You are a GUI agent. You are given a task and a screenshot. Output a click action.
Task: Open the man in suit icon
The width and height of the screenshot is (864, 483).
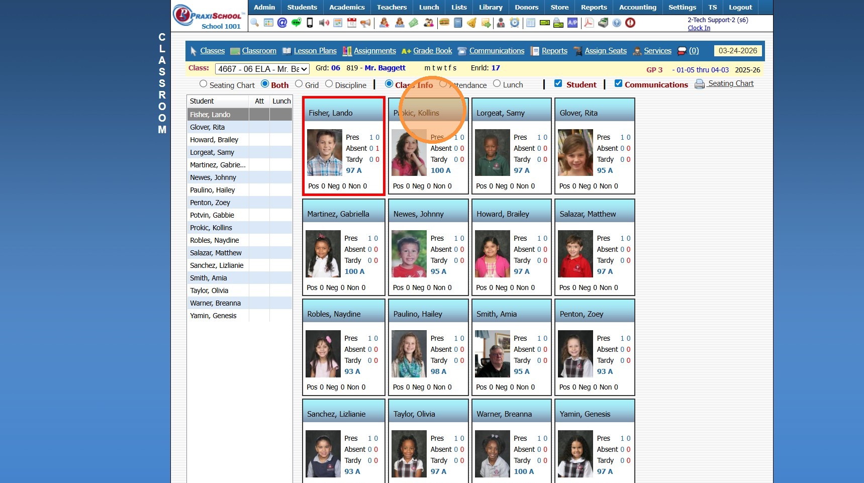coord(501,23)
